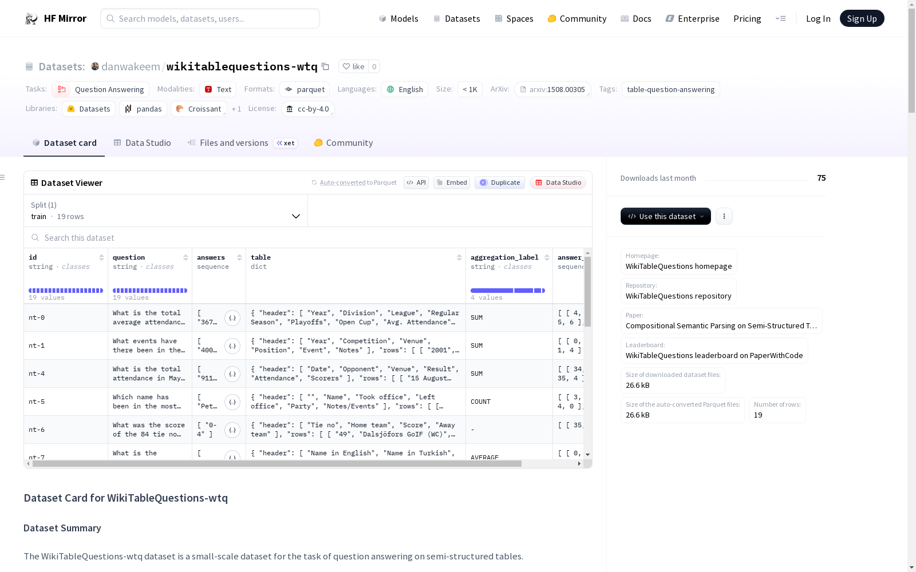Select the English language tag
The height and width of the screenshot is (572, 916).
[405, 89]
